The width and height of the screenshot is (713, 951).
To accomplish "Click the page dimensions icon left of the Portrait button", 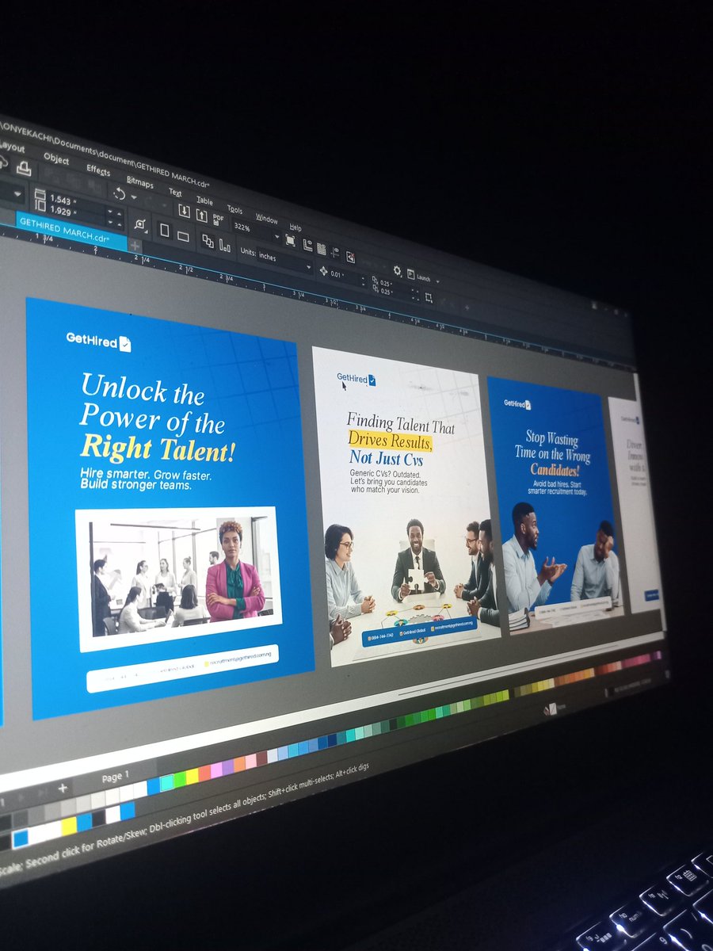I will 40,198.
